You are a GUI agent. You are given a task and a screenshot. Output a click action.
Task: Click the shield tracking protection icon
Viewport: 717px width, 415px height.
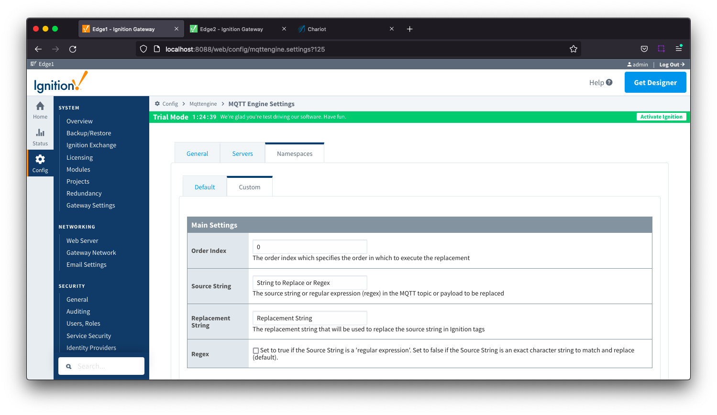point(143,49)
